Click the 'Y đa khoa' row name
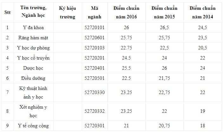Image resolution: width=224 pixels, height=133 pixels. pos(33,28)
